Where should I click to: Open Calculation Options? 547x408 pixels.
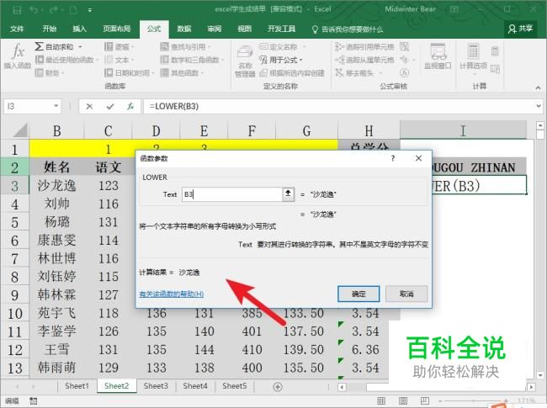(473, 57)
